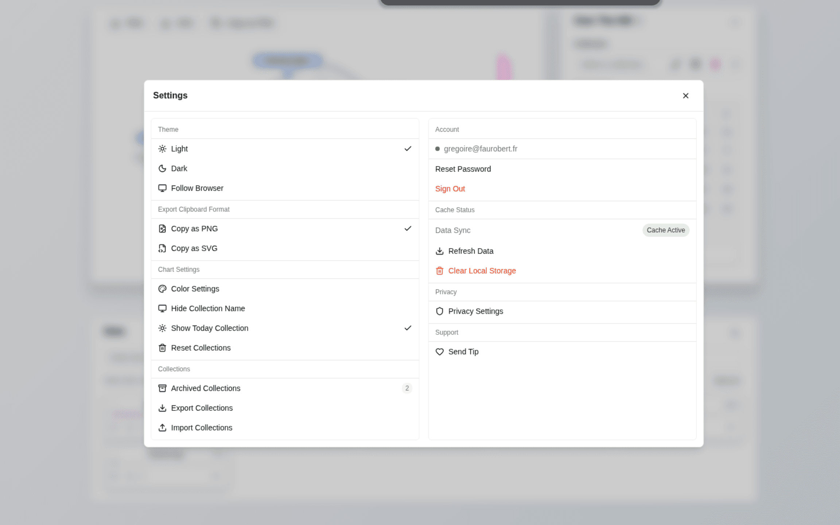Choose Export Collections
This screenshot has height=525, width=840.
point(285,408)
